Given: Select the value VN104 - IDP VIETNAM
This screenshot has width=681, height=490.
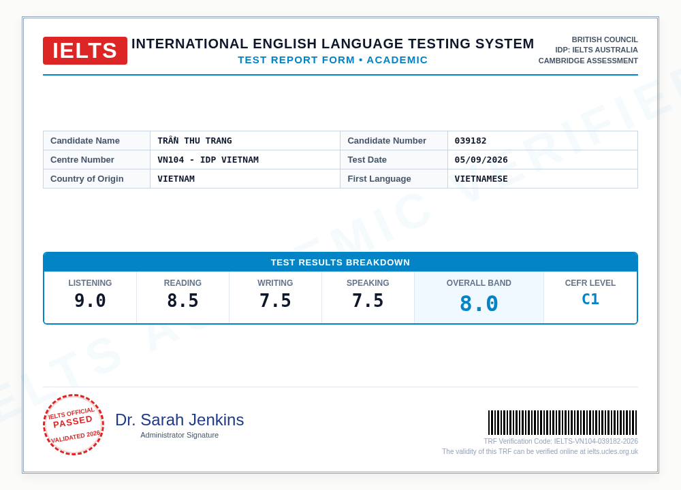Looking at the screenshot, I should point(208,160).
